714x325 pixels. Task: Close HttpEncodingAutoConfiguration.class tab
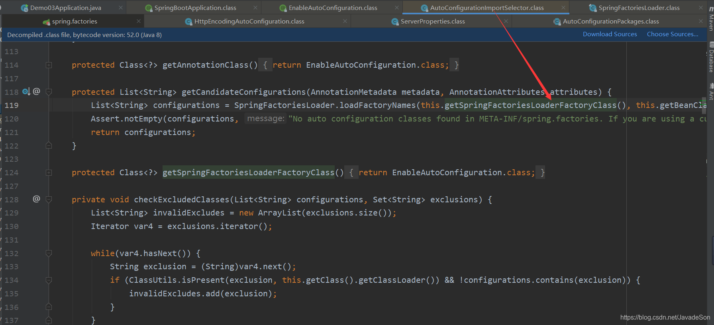point(345,21)
